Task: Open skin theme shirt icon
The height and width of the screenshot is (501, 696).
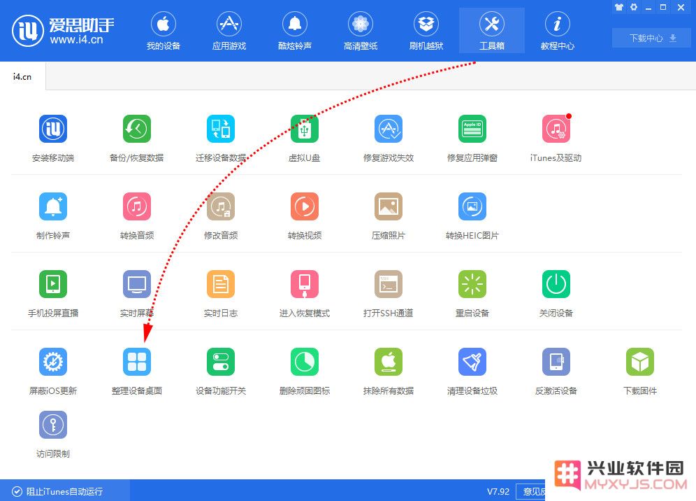Action: tap(618, 7)
